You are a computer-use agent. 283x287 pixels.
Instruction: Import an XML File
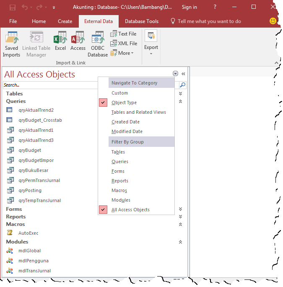coord(124,44)
